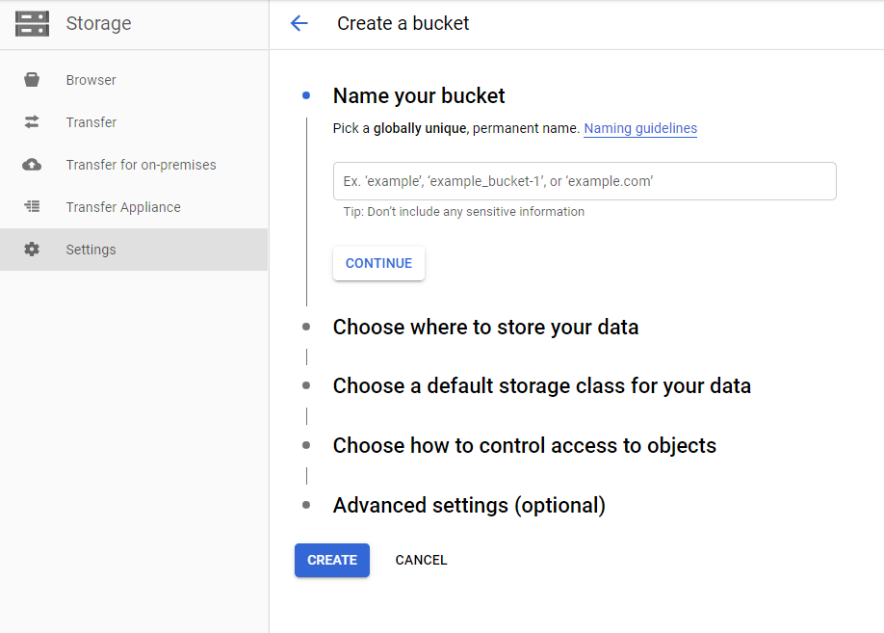Click the CONTINUE button
This screenshot has width=884, height=633.
point(378,262)
